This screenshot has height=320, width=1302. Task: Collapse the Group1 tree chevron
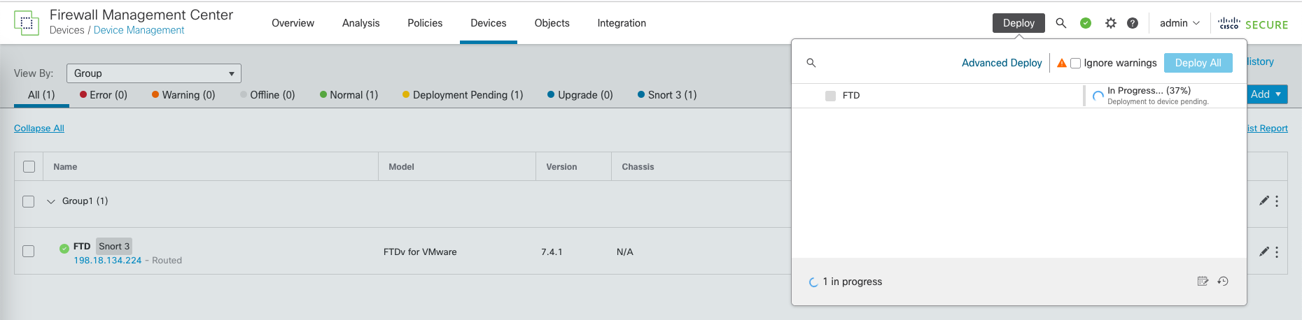[x=50, y=201]
